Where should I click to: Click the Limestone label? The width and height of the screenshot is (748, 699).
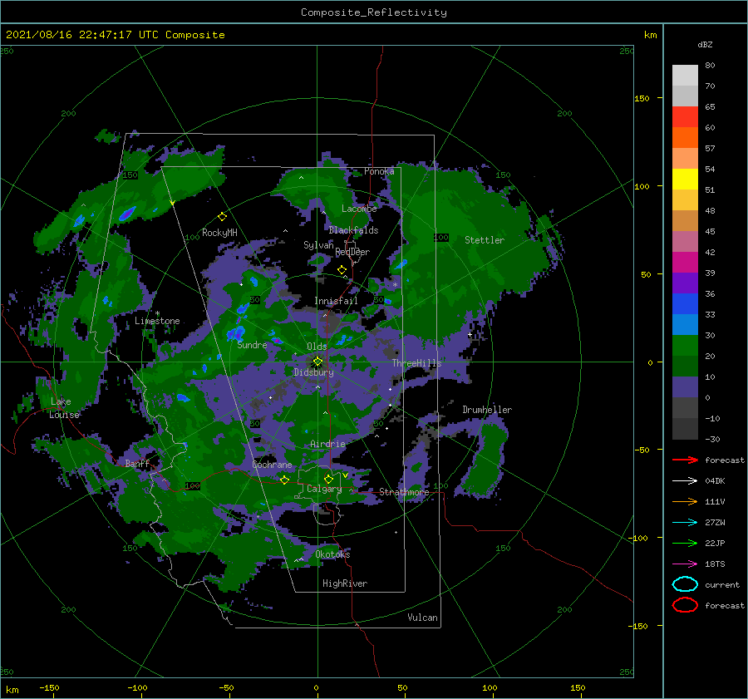157,321
